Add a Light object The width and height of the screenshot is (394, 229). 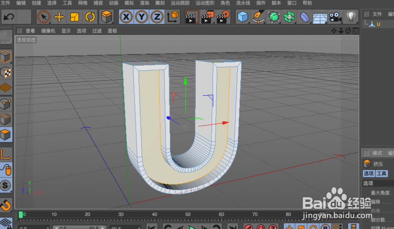pos(351,17)
